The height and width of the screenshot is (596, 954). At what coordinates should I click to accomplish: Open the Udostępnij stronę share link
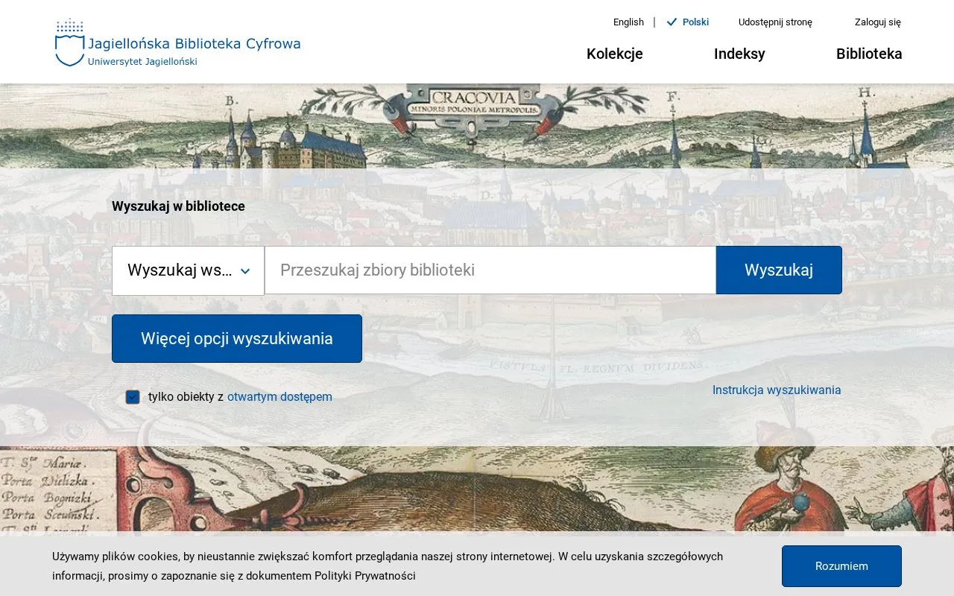(775, 22)
